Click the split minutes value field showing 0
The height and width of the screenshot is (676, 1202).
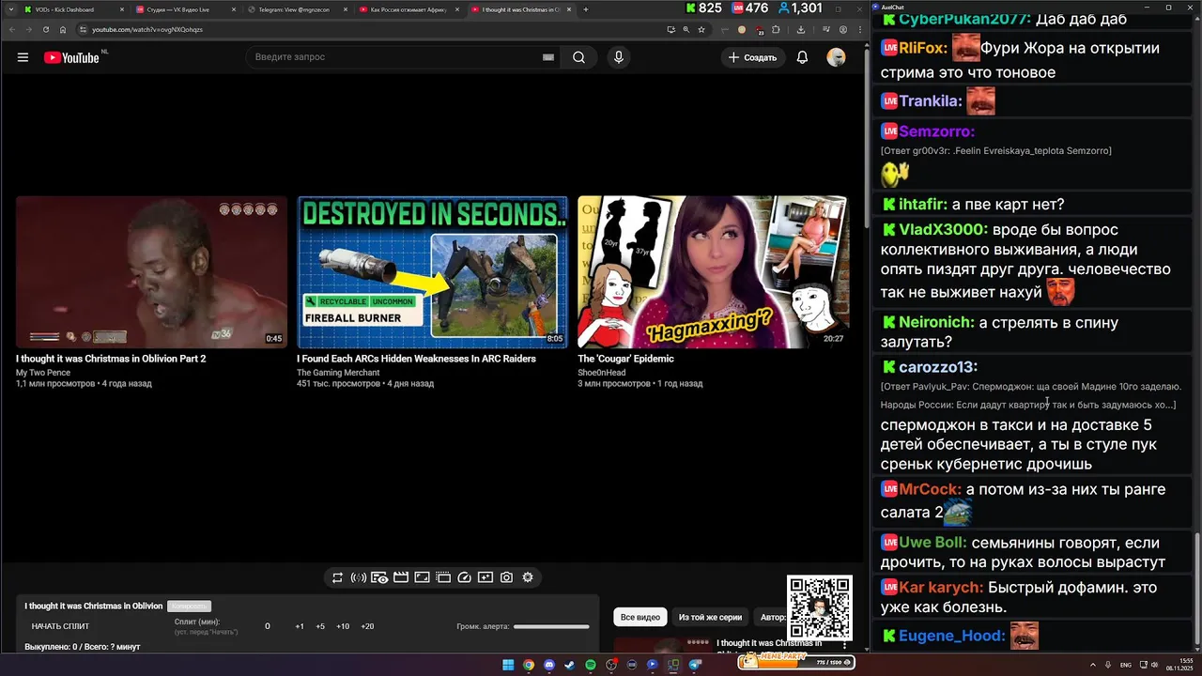coord(267,626)
